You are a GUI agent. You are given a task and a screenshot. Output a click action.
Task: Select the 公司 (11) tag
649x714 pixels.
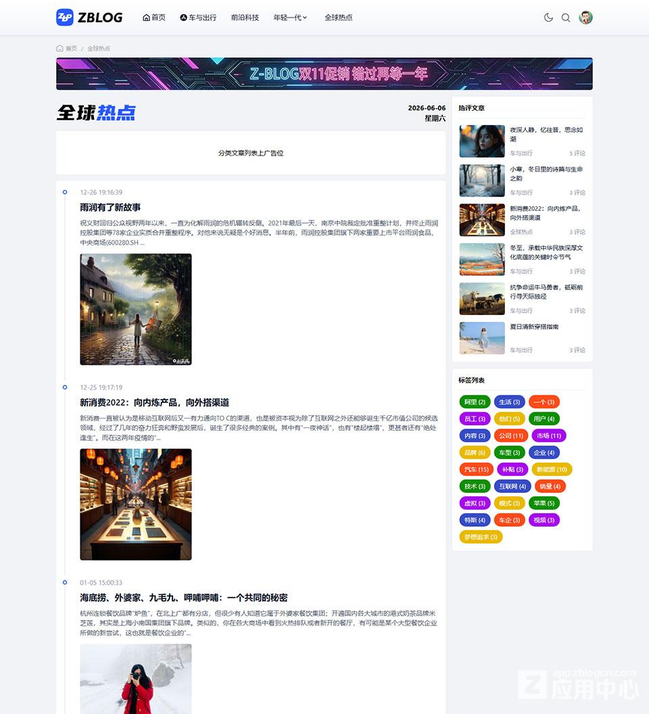click(511, 436)
